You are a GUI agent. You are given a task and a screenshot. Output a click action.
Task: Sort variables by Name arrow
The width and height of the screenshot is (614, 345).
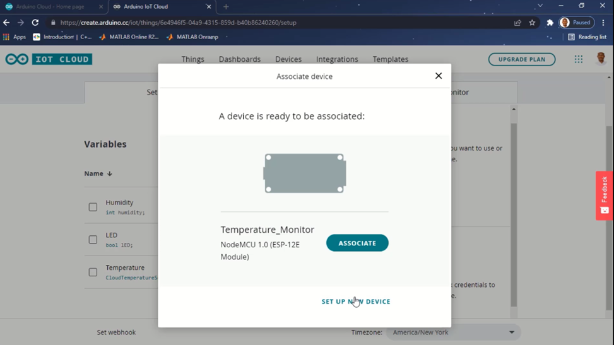110,173
